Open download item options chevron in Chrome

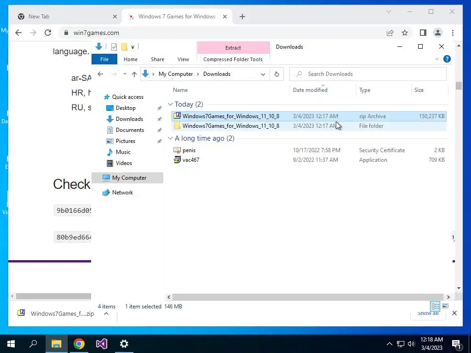pyautogui.click(x=106, y=313)
